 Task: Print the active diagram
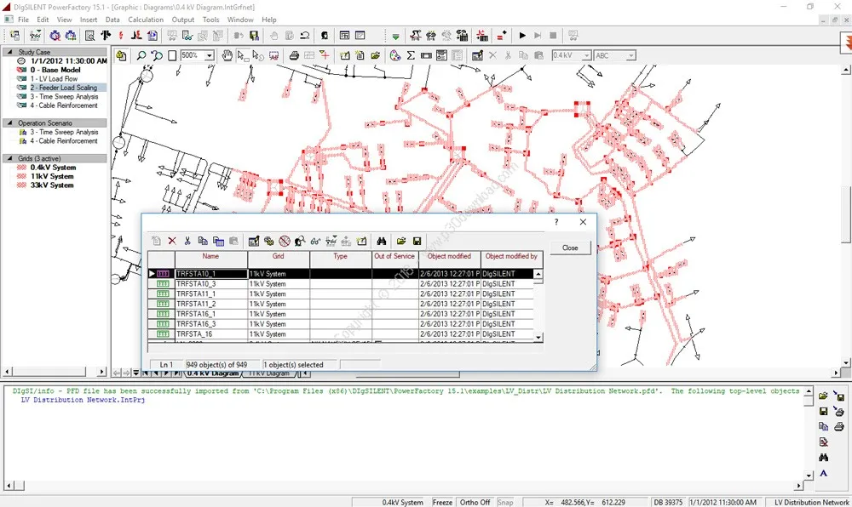point(294,55)
